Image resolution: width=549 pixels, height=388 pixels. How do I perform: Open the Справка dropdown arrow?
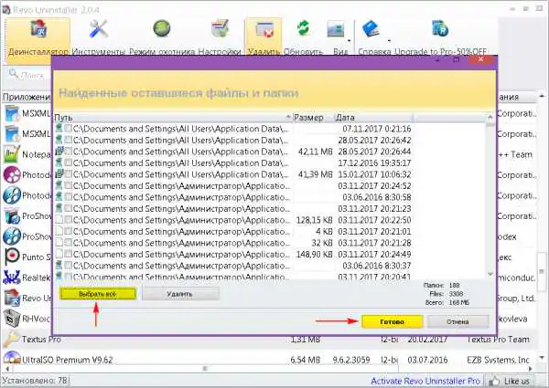coord(389,41)
